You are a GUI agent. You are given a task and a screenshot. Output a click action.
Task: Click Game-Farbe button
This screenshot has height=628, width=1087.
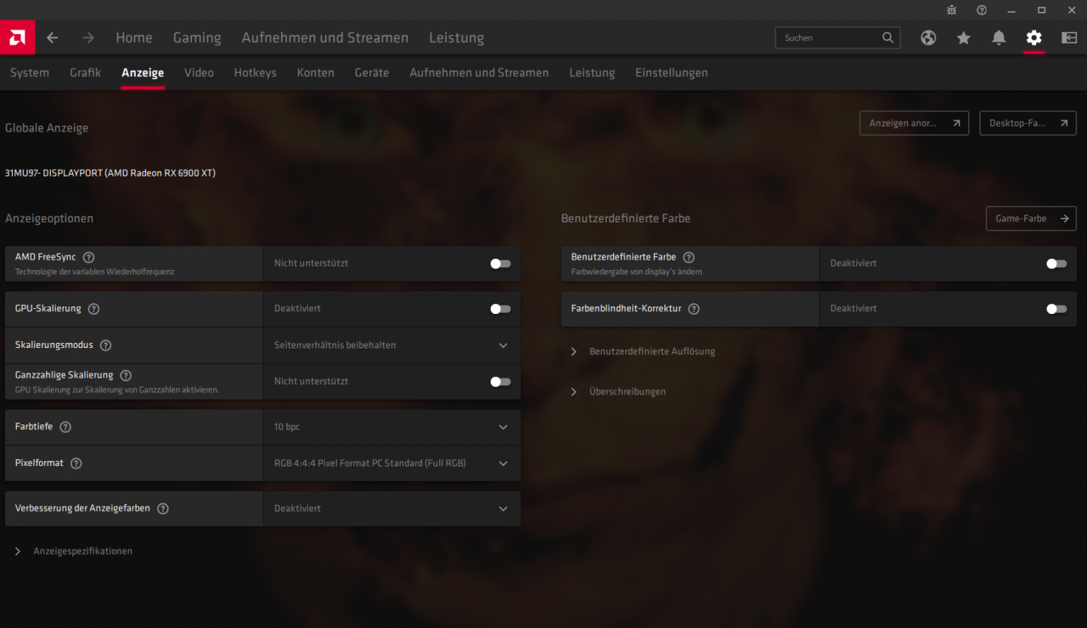pos(1031,218)
